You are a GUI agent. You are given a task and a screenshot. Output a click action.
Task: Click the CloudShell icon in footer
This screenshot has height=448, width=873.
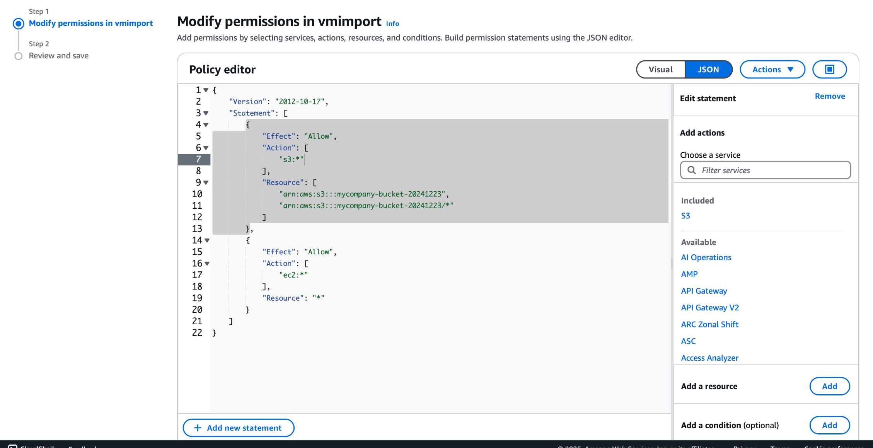pos(13,446)
